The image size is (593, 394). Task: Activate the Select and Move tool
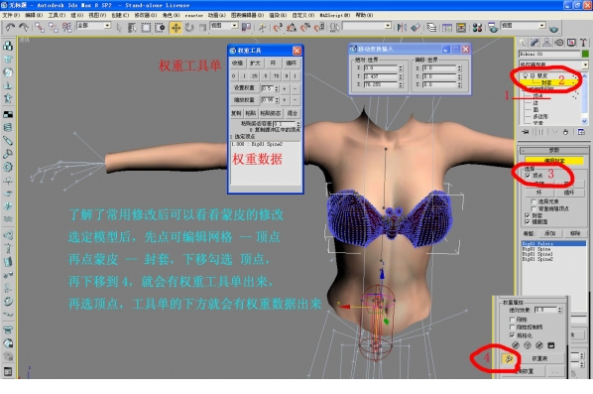[x=176, y=28]
